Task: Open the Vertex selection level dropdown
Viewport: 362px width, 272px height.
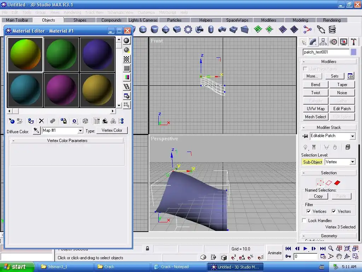Action: (x=352, y=162)
